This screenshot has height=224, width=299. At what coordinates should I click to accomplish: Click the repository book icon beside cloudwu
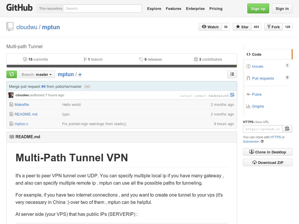pos(10,27)
